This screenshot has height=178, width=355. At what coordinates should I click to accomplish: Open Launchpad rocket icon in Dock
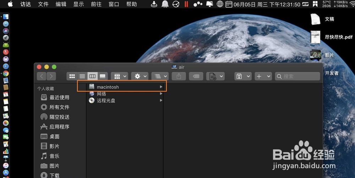pos(6,38)
